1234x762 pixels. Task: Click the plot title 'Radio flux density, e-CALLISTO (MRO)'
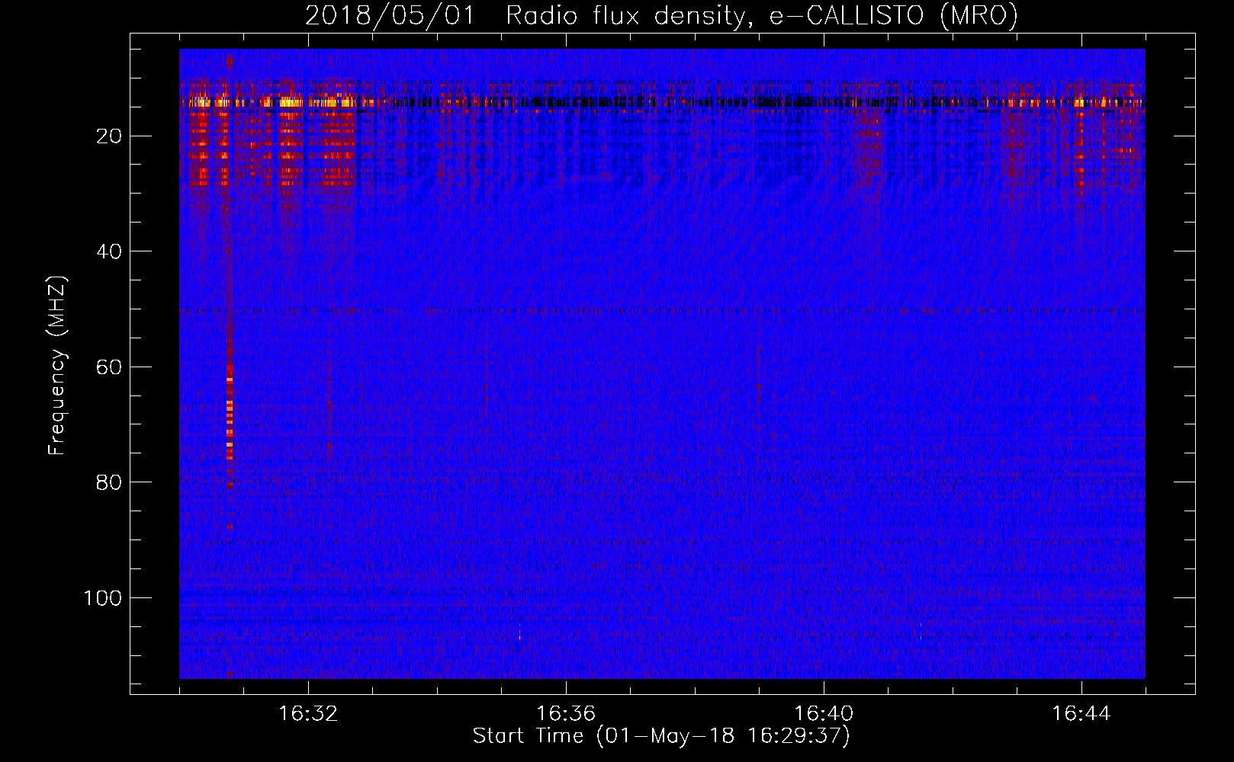coord(762,15)
